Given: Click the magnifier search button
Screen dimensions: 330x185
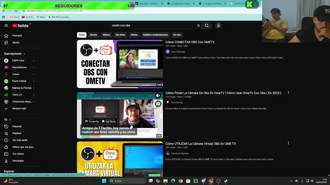Looking at the screenshot, I should [x=207, y=25].
